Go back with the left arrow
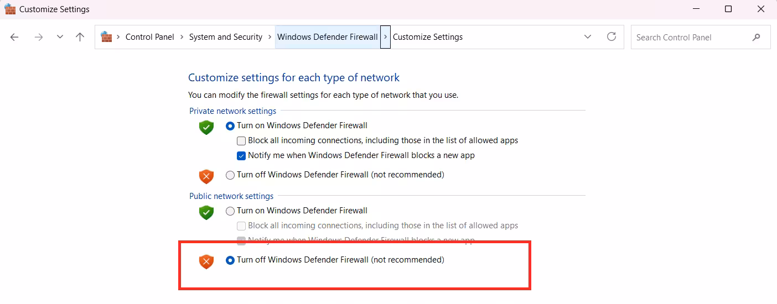Image resolution: width=777 pixels, height=304 pixels. (x=14, y=37)
